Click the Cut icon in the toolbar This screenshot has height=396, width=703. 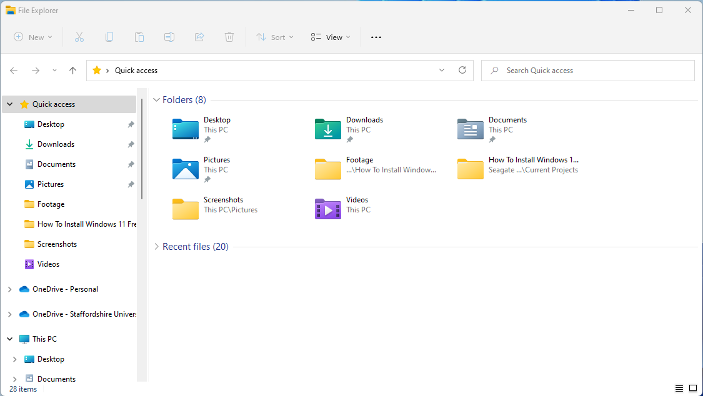pyautogui.click(x=79, y=37)
